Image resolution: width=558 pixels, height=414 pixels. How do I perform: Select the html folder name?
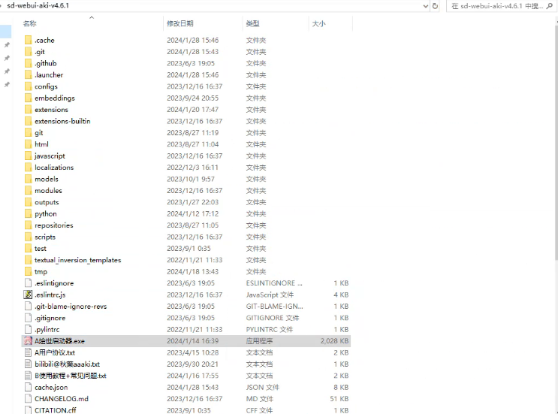coord(41,144)
